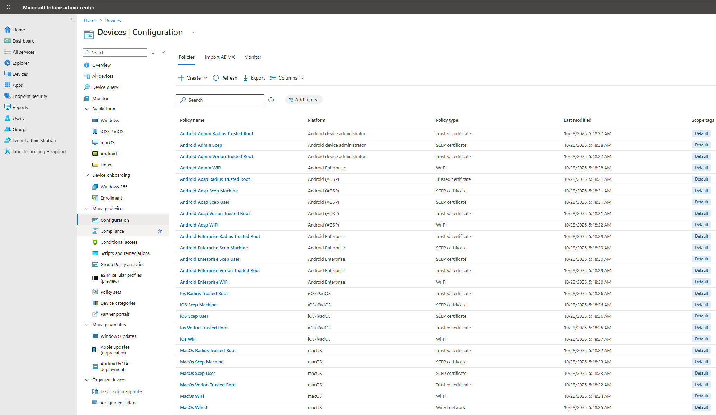Screen dimensions: 716x415
Task: Click the Refresh toolbar icon
Action: [x=216, y=78]
